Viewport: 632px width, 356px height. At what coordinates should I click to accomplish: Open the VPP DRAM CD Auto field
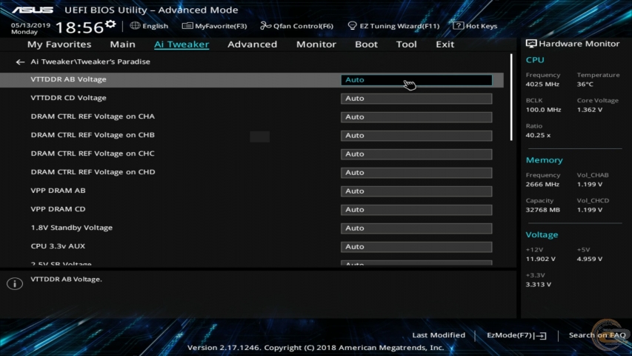click(416, 210)
